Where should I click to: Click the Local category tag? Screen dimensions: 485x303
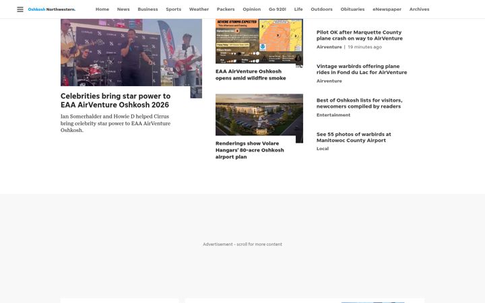tap(323, 149)
